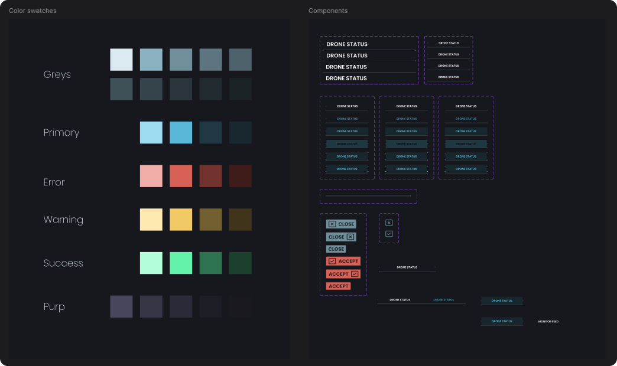The width and height of the screenshot is (617, 366).
Task: Click the checkmark icon right of the ACCEPT label
Action: coord(355,274)
